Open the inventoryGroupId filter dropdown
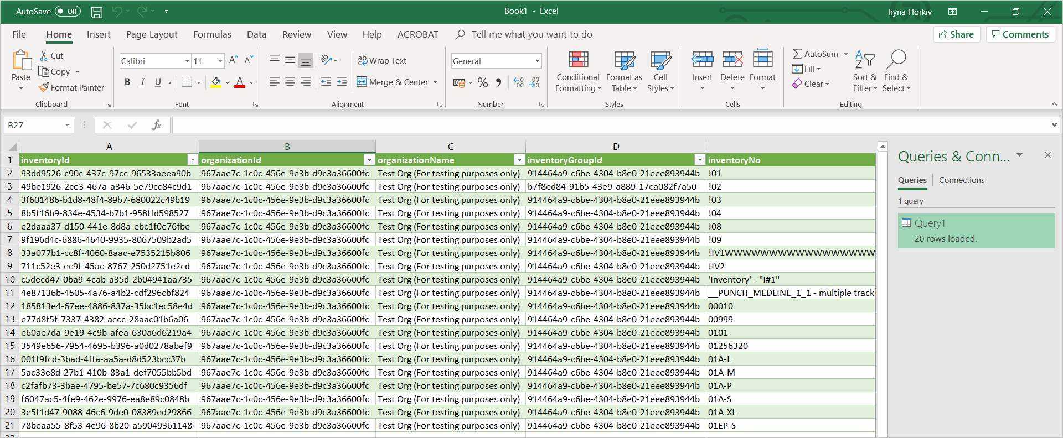1063x438 pixels. (x=700, y=160)
